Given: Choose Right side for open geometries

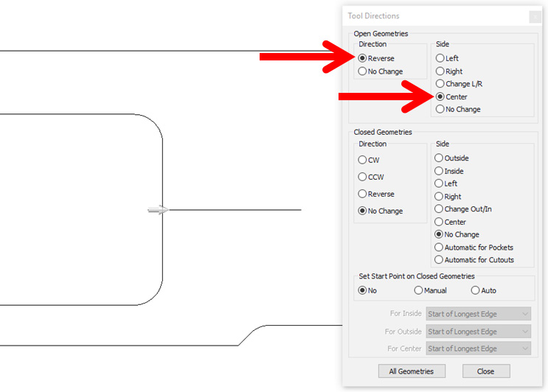Looking at the screenshot, I should [x=440, y=71].
